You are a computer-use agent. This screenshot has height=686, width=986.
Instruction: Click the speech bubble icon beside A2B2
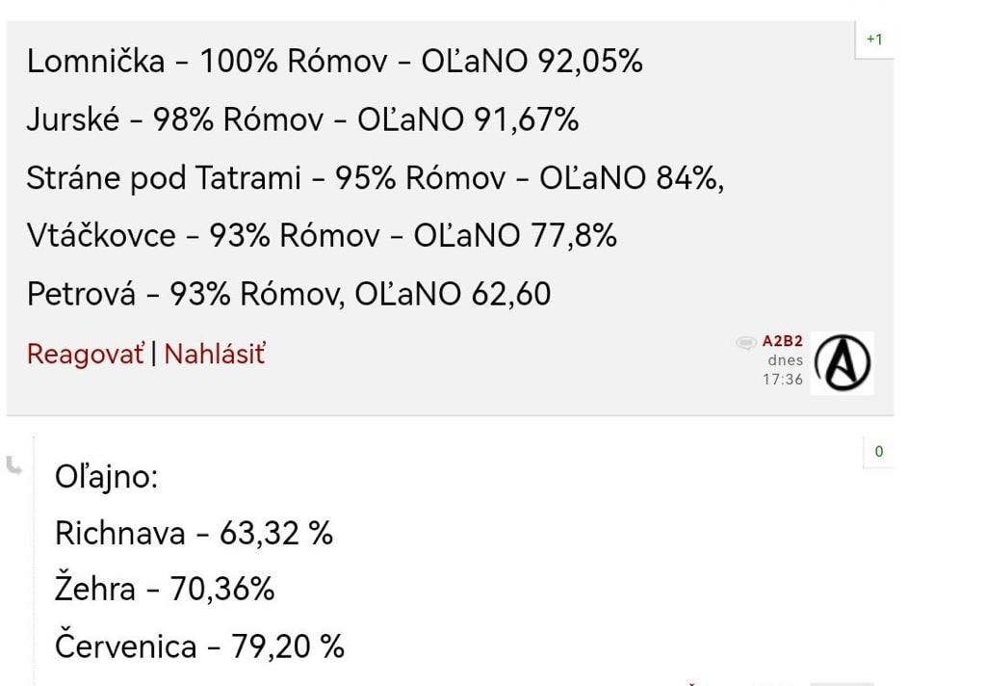pyautogui.click(x=745, y=342)
